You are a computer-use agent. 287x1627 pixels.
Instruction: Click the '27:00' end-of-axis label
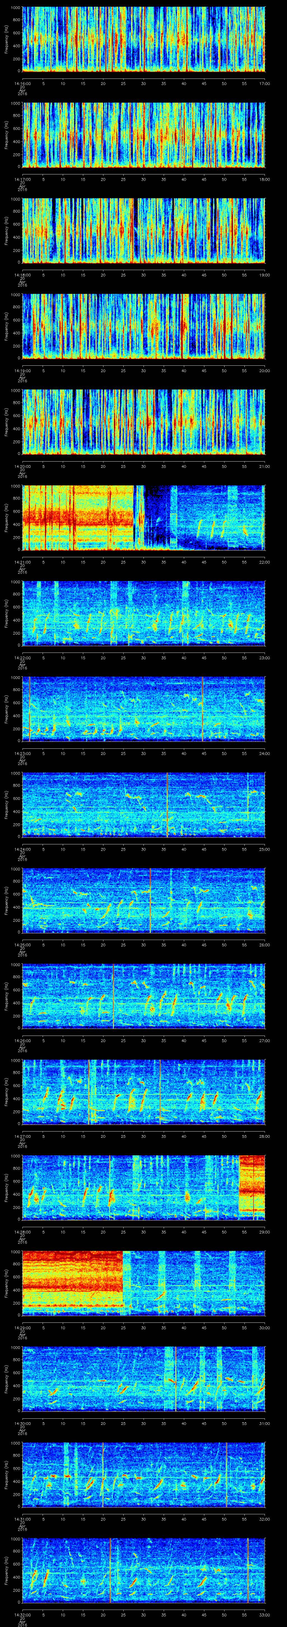pos(265,1040)
